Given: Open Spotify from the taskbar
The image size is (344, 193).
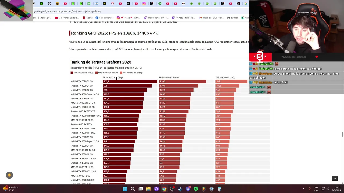Looking at the screenshot, I should coord(196,189).
